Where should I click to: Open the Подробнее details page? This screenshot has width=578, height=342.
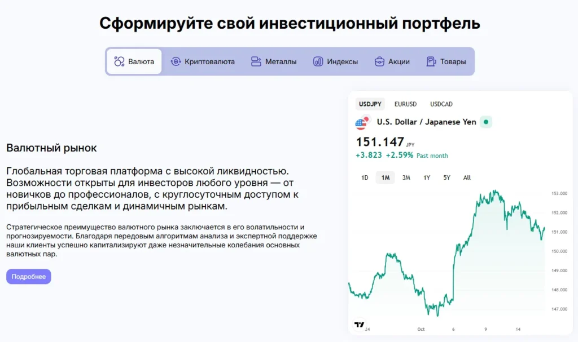(x=28, y=276)
